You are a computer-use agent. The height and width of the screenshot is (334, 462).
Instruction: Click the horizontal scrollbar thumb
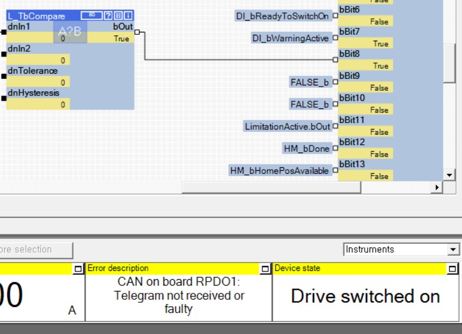pyautogui.click(x=271, y=187)
